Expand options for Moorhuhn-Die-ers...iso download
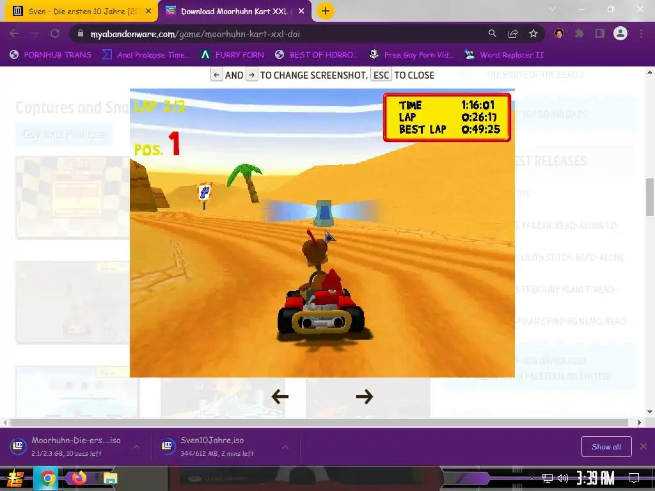655x491 pixels. click(136, 447)
